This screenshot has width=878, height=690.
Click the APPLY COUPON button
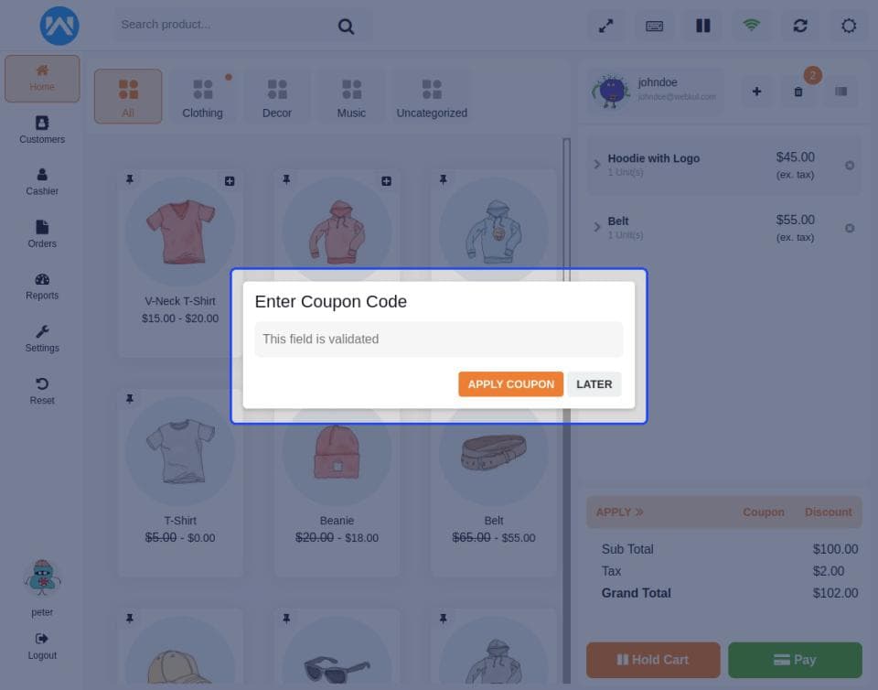pyautogui.click(x=510, y=384)
